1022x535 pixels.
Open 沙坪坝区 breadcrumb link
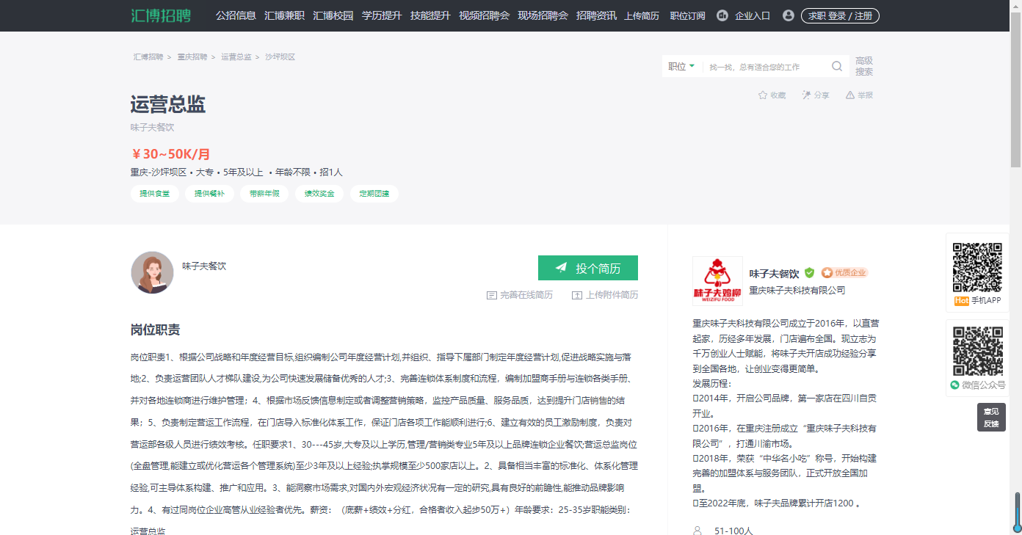280,57
